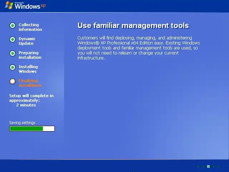229x172 pixels.
Task: Click the 'Saving settings' status text
Action: (x=22, y=123)
